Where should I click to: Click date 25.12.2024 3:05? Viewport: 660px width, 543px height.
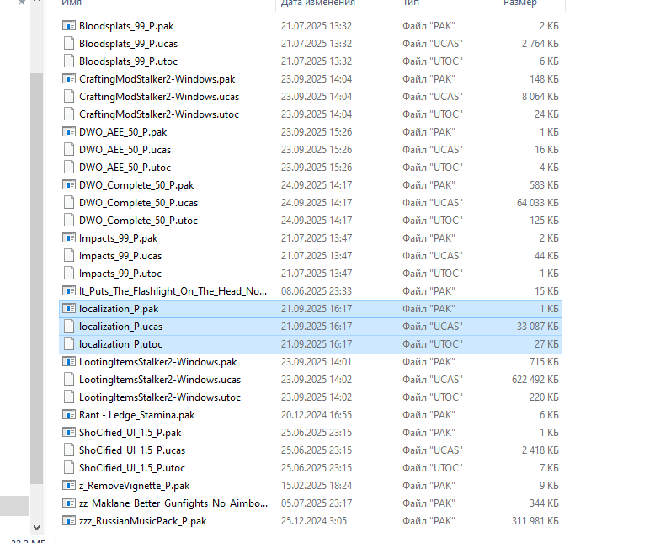pos(313,520)
